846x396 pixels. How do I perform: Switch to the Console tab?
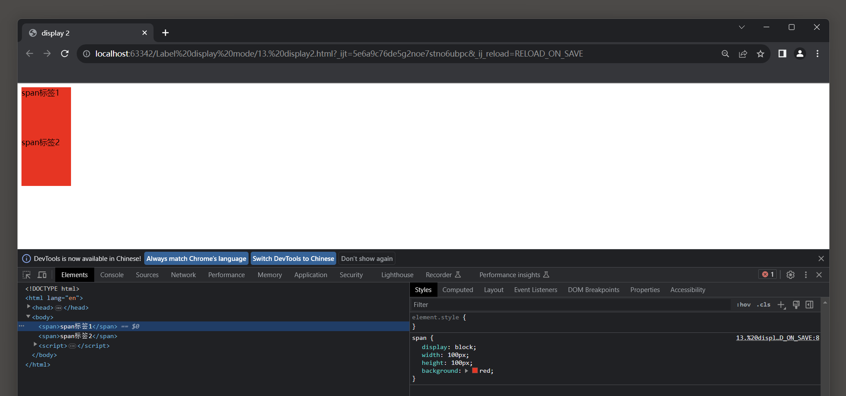112,275
